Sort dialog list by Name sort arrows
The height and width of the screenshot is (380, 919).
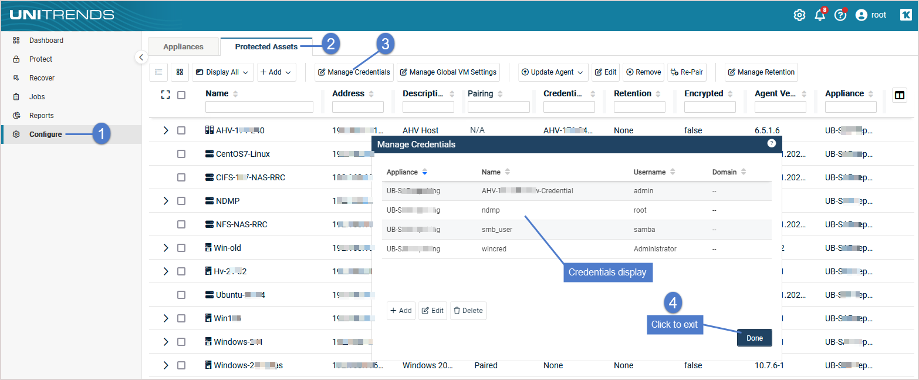[508, 172]
